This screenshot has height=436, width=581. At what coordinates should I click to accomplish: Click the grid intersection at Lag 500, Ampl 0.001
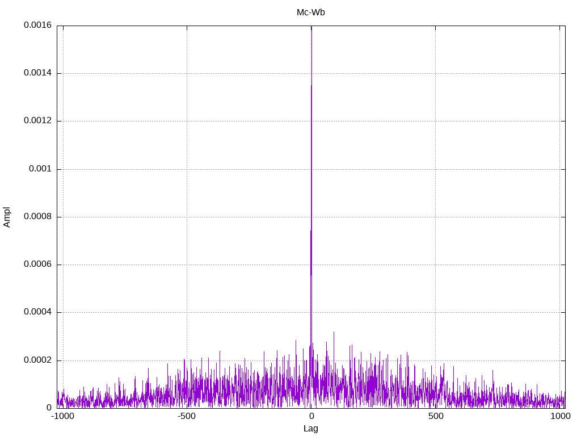tap(436, 169)
